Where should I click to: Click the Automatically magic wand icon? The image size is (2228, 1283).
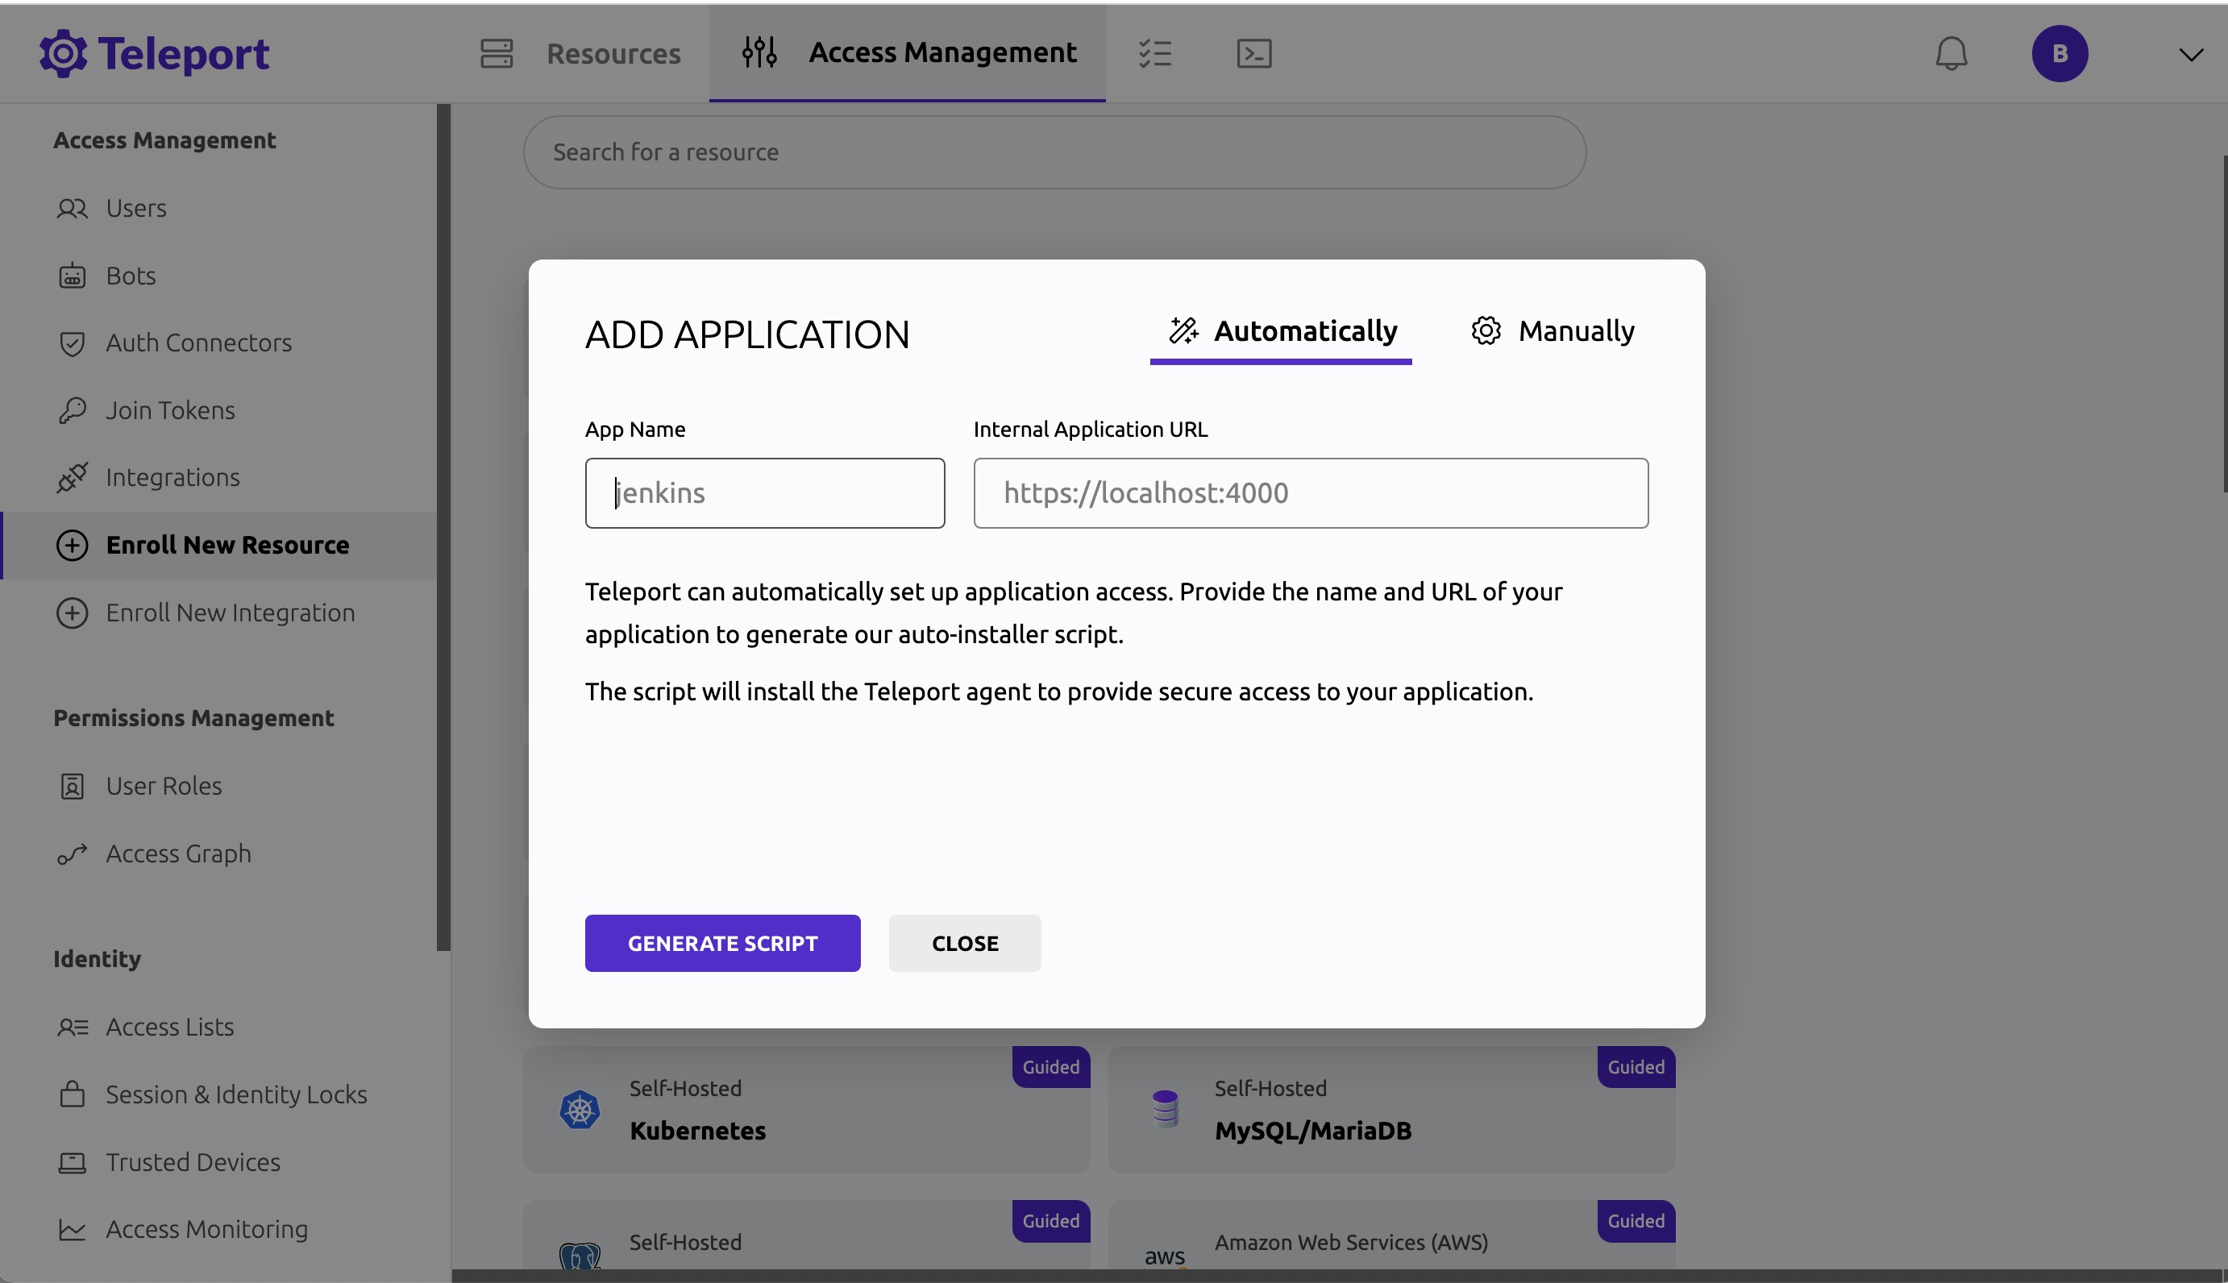pyautogui.click(x=1183, y=330)
